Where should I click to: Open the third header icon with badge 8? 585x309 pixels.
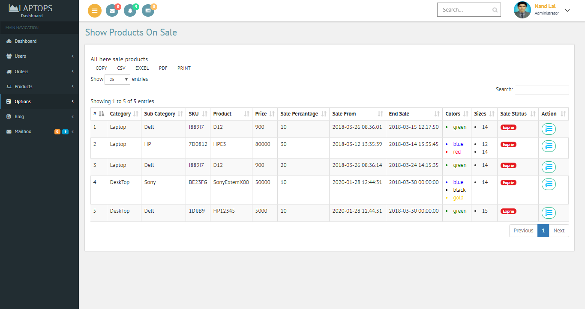148,11
